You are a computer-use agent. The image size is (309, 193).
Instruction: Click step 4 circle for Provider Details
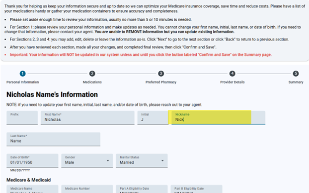pos(232,74)
